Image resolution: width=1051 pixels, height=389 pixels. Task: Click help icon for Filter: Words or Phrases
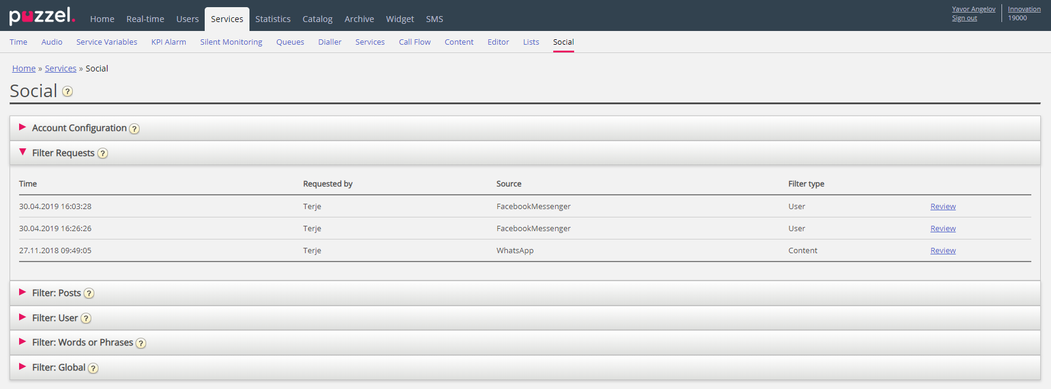(141, 343)
